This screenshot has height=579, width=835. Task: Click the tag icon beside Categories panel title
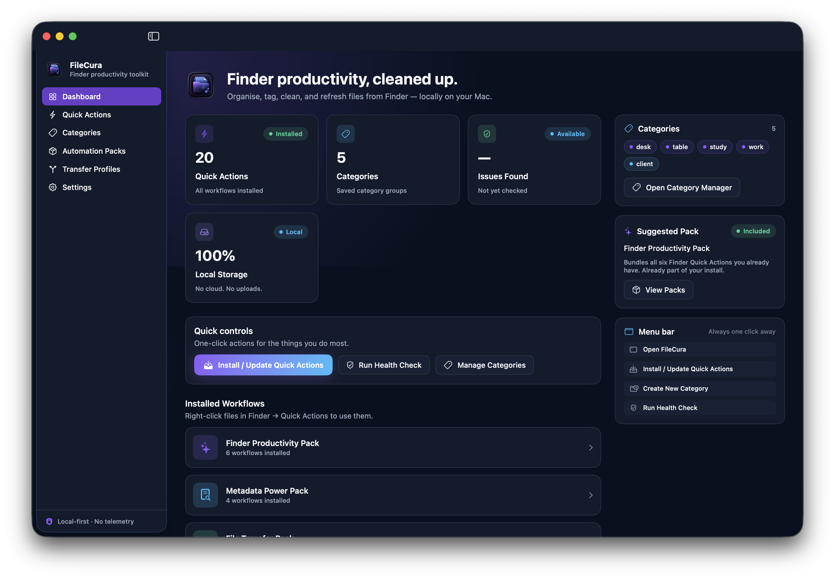pyautogui.click(x=628, y=129)
